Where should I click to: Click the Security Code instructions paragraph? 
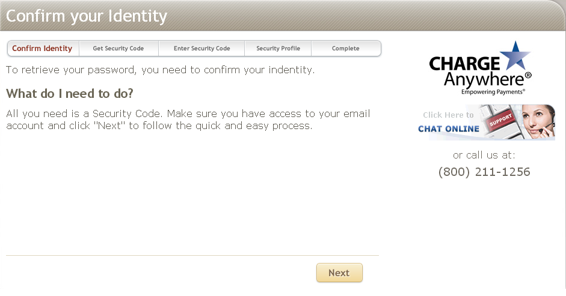[188, 119]
